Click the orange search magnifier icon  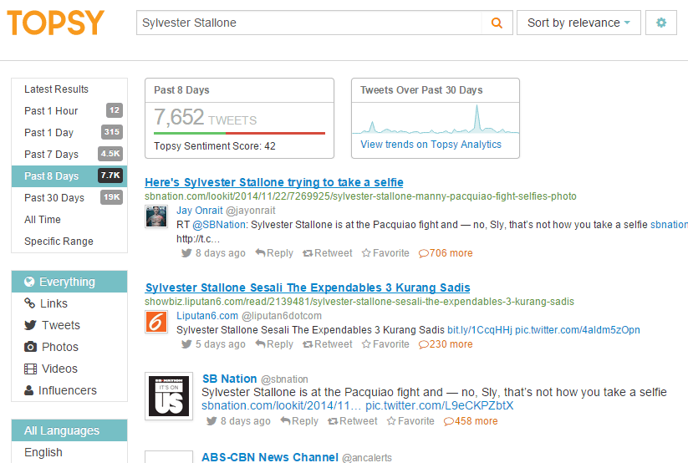497,23
